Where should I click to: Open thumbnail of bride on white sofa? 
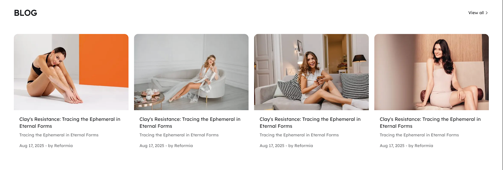[191, 72]
